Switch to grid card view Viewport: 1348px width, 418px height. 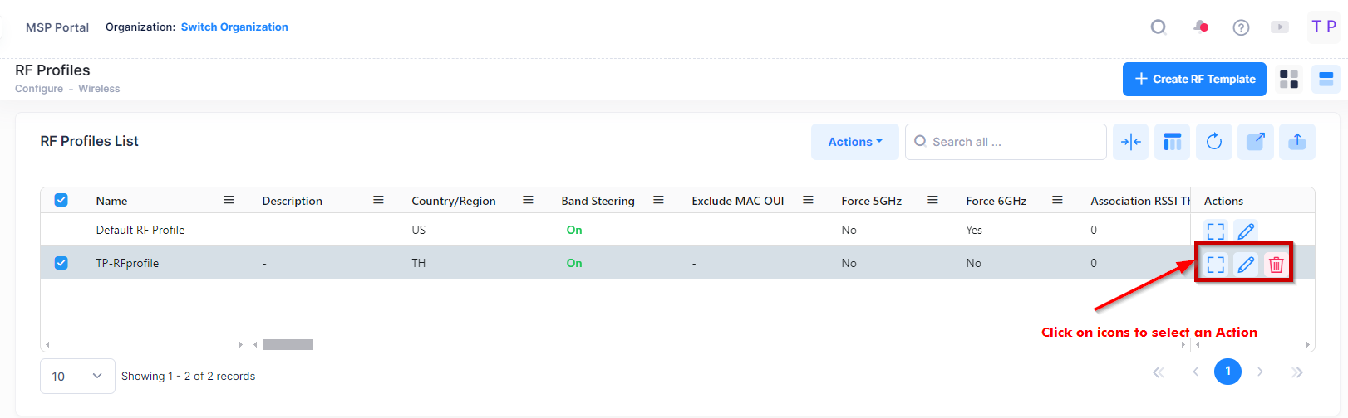coord(1289,80)
